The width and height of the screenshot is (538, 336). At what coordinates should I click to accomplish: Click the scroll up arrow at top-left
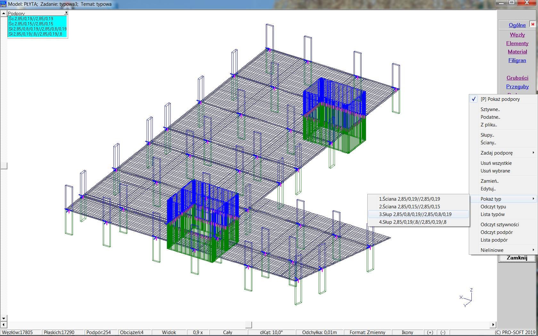pos(4,13)
